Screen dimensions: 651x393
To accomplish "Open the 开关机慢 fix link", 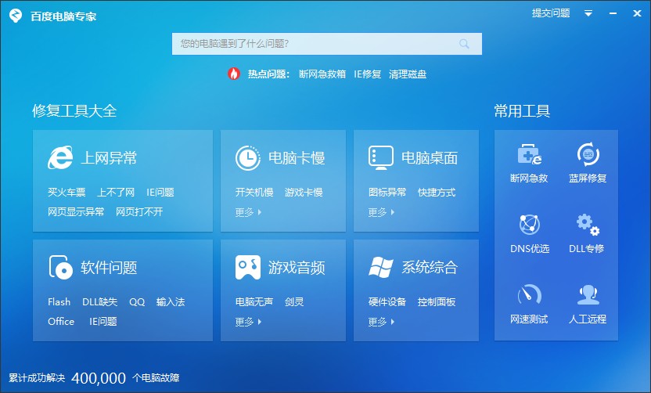I will click(254, 193).
